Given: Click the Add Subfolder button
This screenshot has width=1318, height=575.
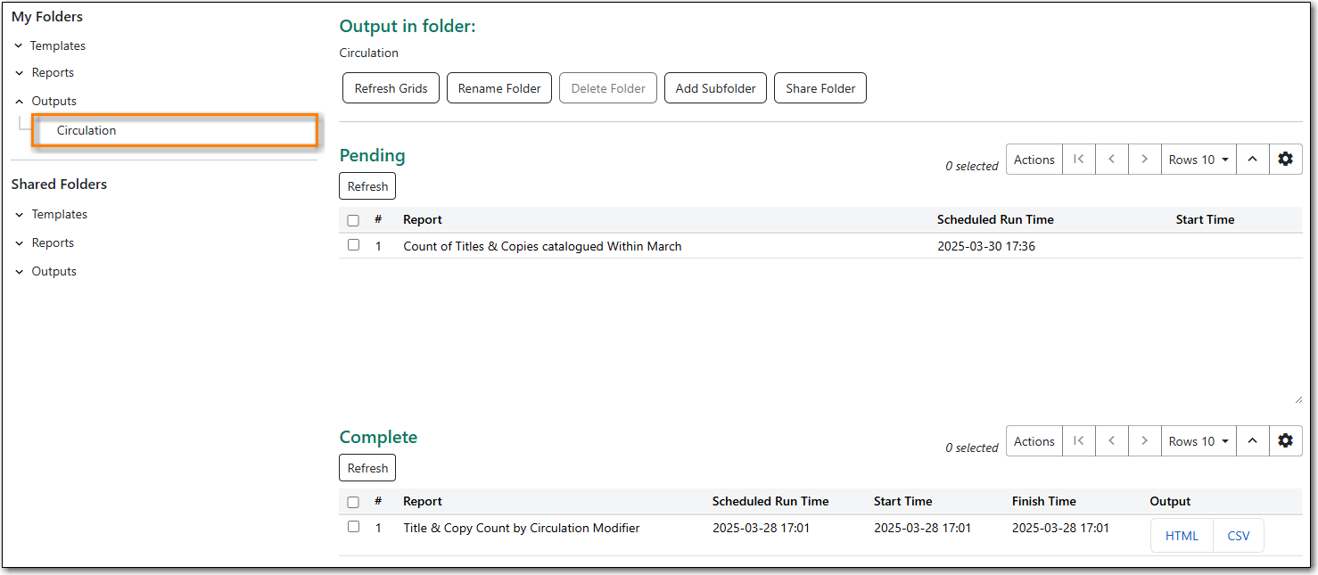Looking at the screenshot, I should [715, 88].
